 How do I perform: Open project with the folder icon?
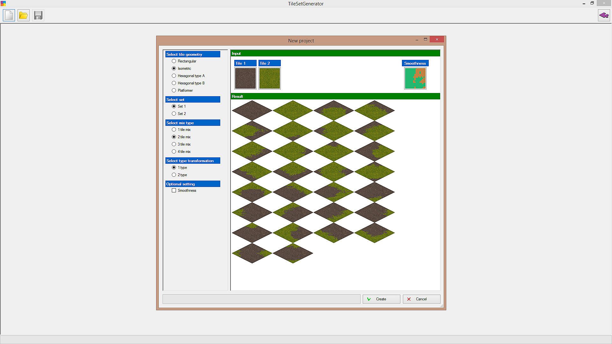tap(23, 15)
